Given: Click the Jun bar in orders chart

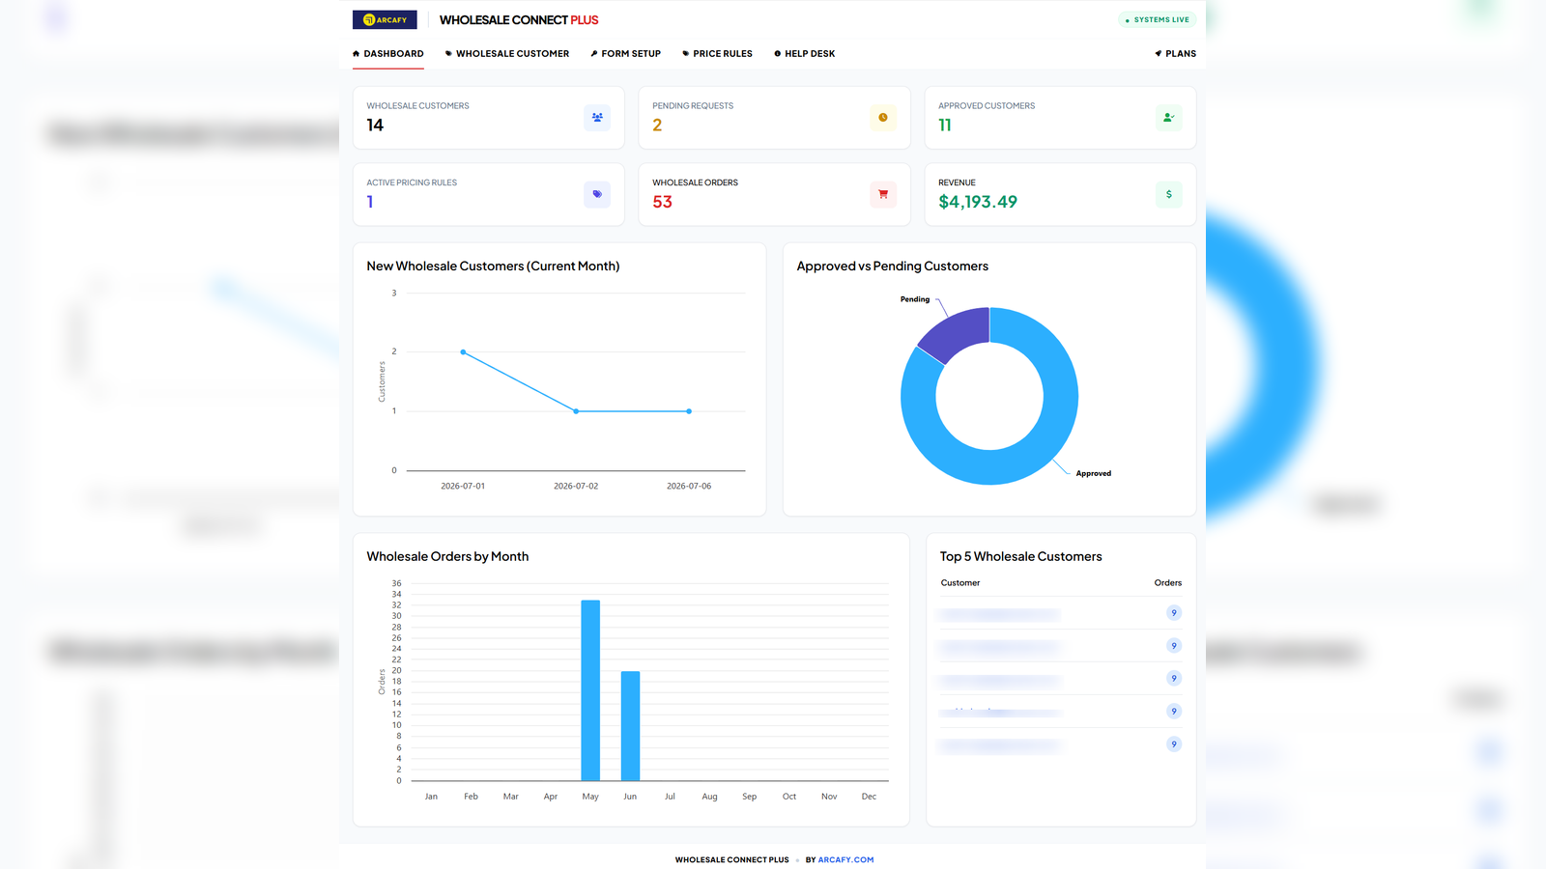Looking at the screenshot, I should point(630,726).
